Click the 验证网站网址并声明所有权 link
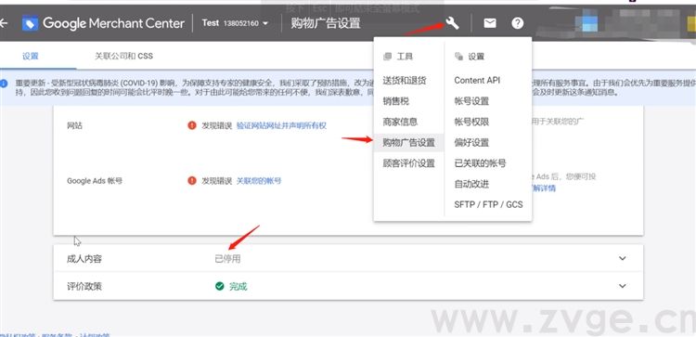 click(281, 125)
